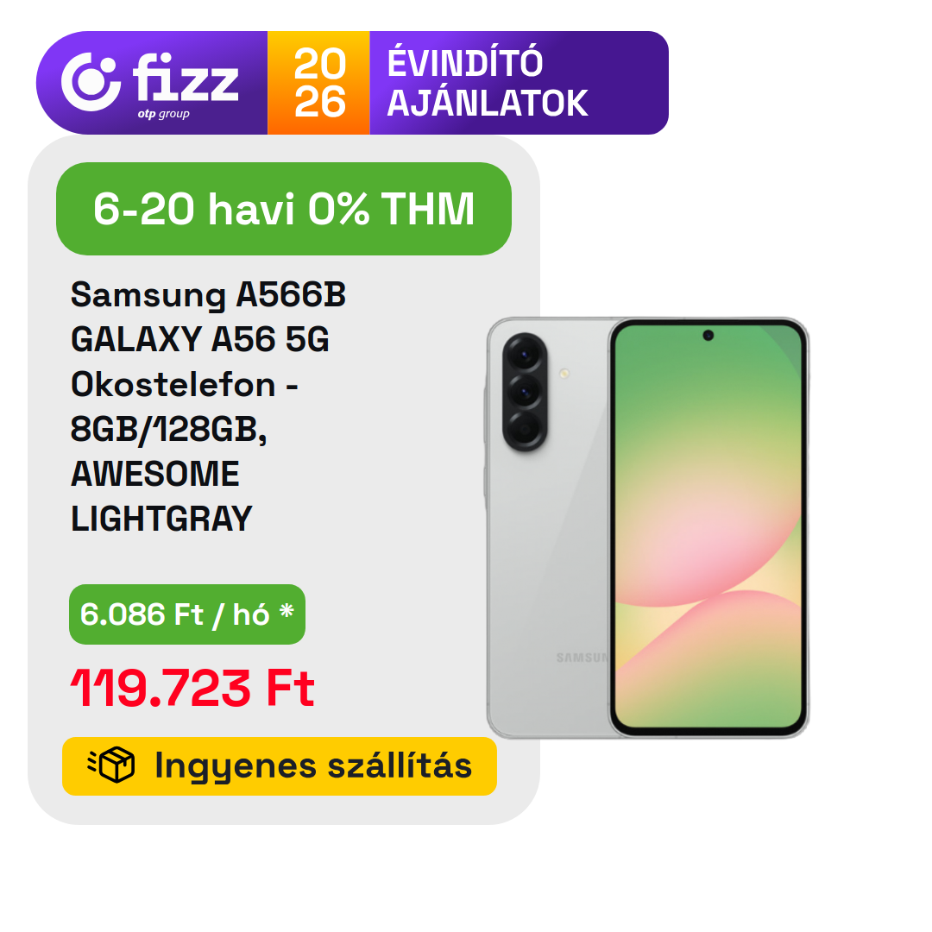Click the front selfie camera punch-hole
Screen dimensions: 932x932
tap(708, 335)
